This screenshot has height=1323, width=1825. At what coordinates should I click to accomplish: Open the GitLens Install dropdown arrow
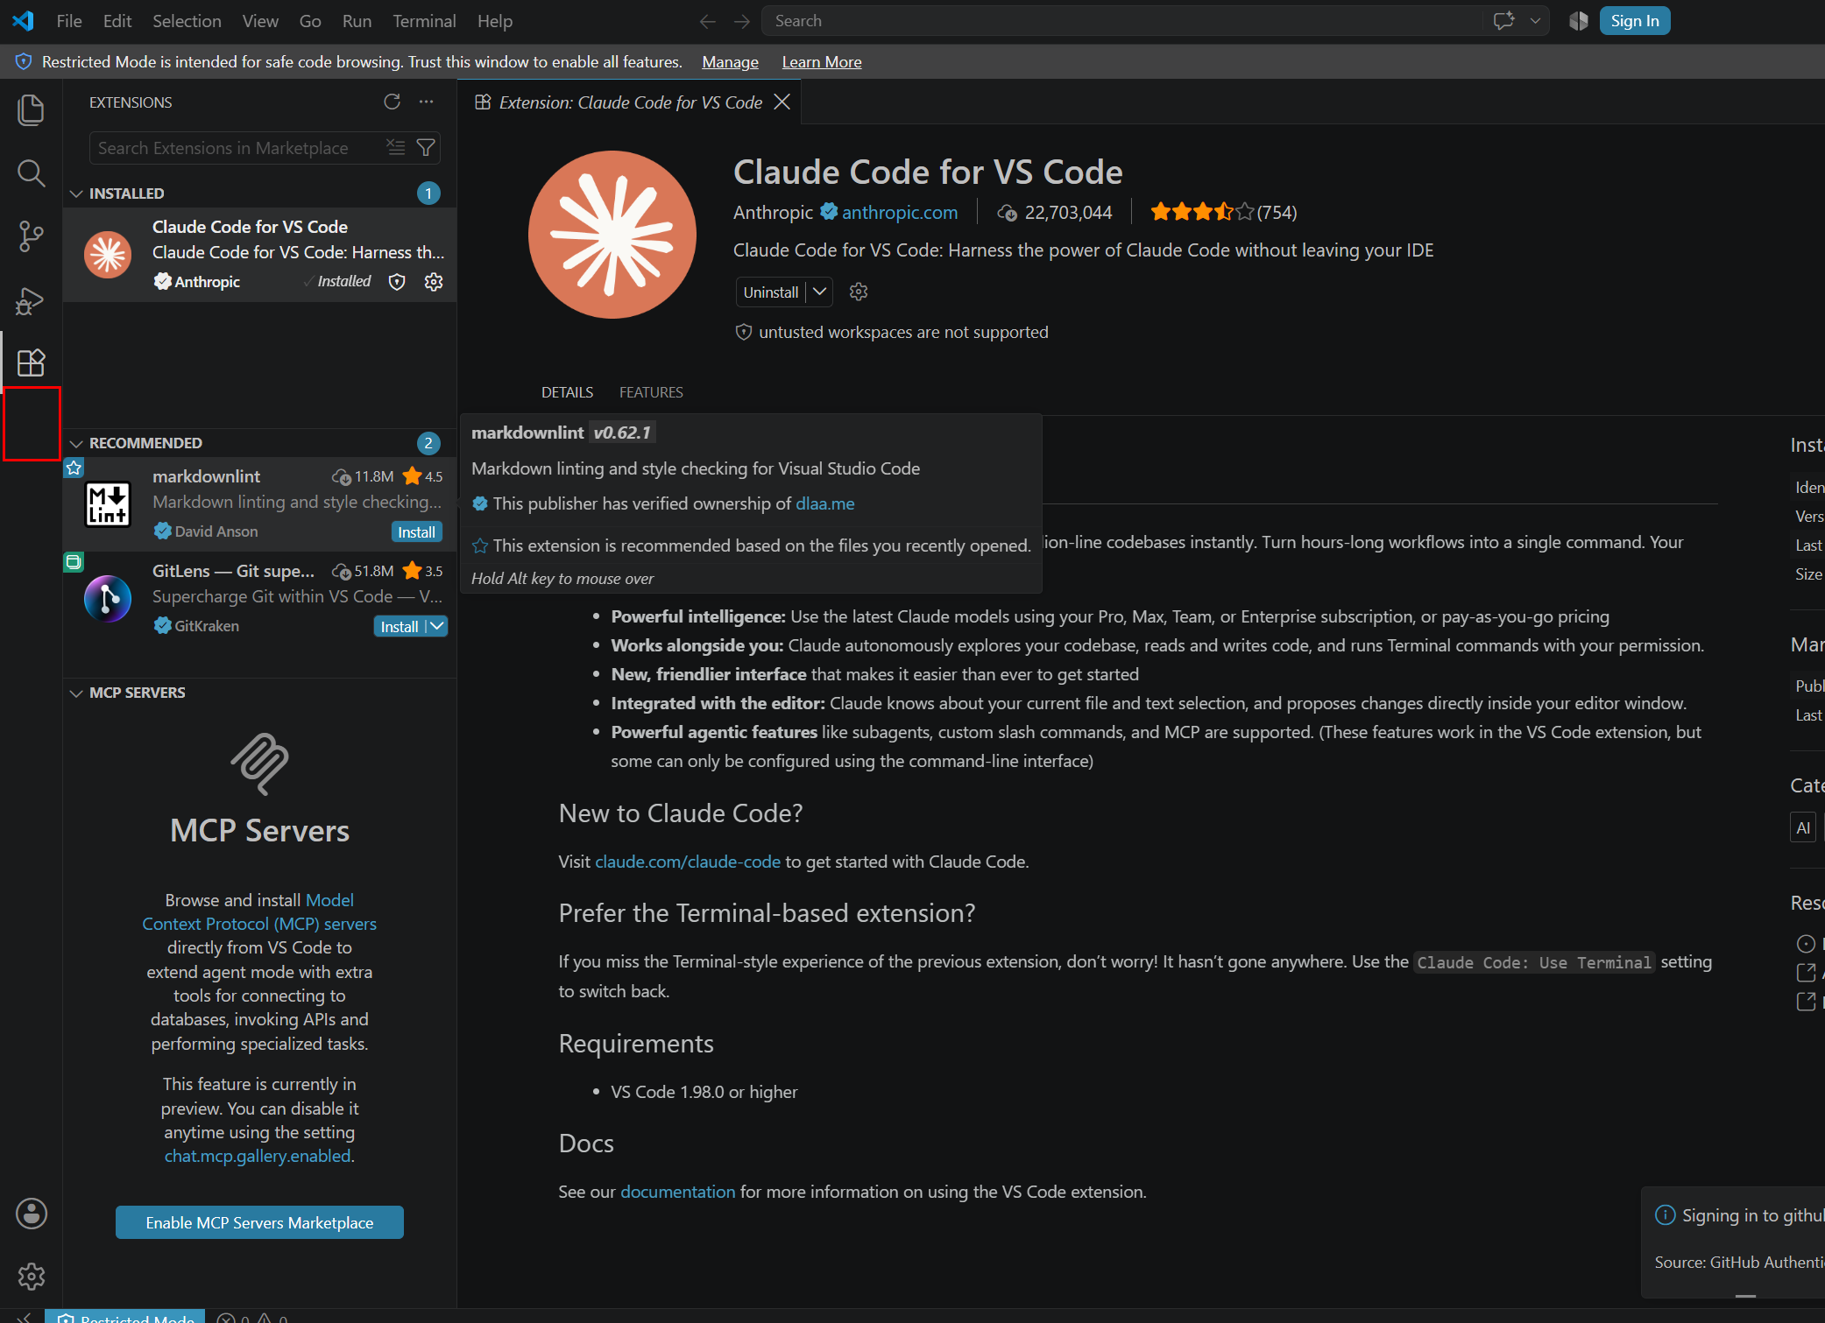(x=436, y=626)
